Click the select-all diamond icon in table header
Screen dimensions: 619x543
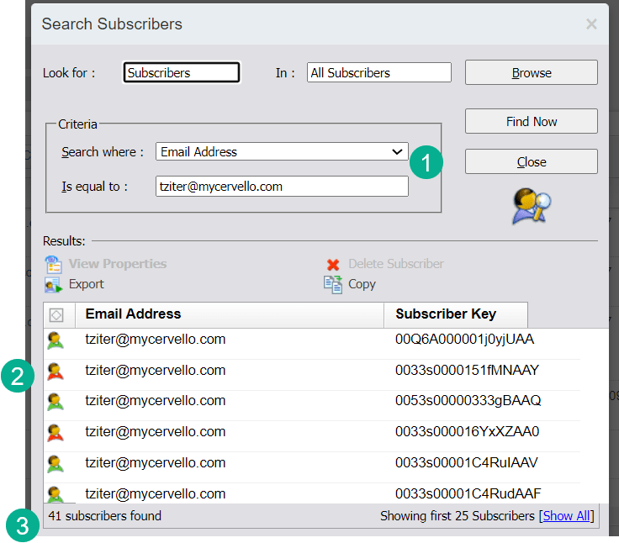click(x=56, y=315)
